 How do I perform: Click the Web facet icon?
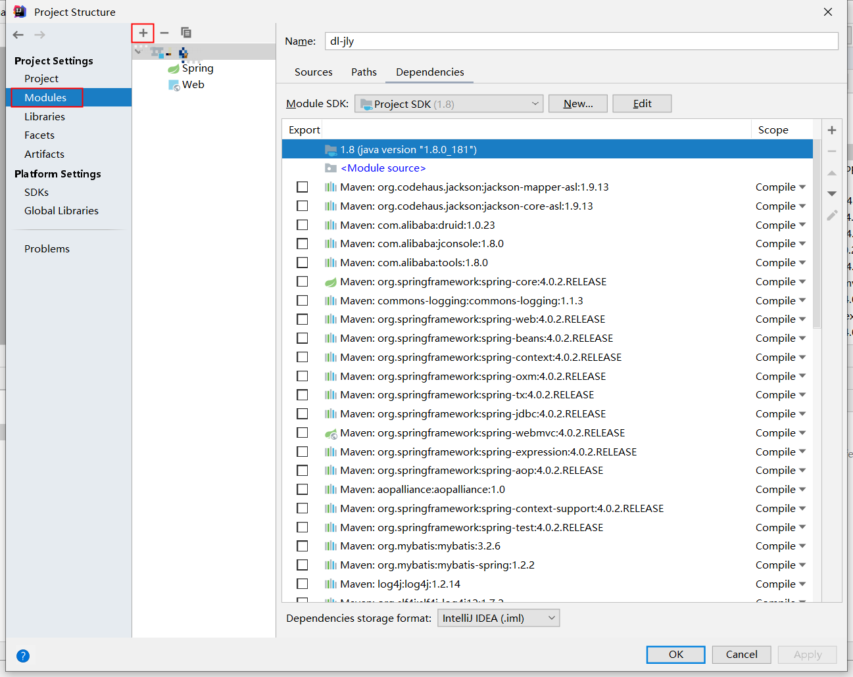tap(174, 85)
